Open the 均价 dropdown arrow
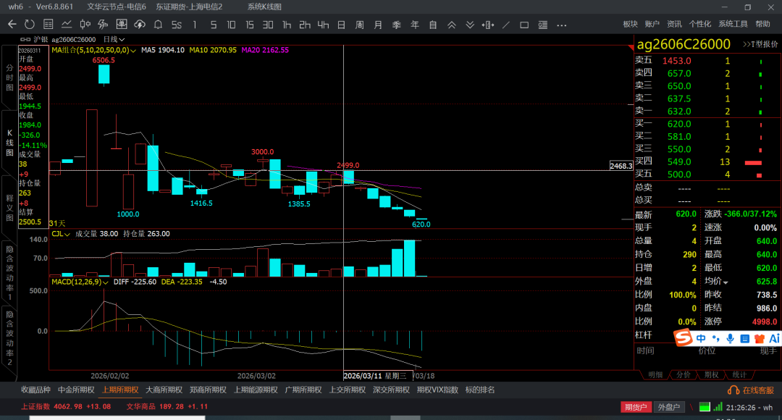Viewport: 782px width, 420px height. 726,282
